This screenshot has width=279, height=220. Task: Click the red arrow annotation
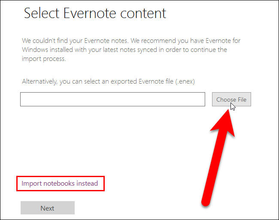217,159
